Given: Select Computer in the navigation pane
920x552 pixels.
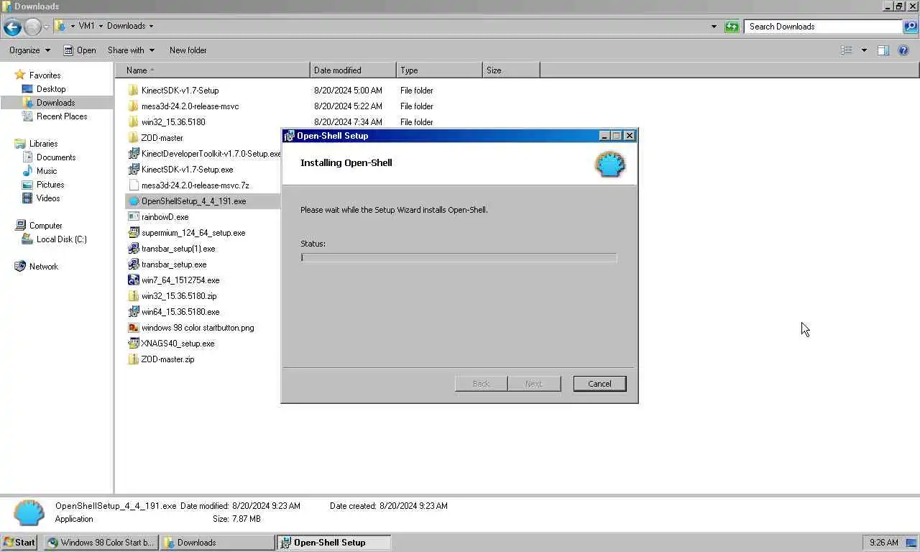Looking at the screenshot, I should [45, 226].
